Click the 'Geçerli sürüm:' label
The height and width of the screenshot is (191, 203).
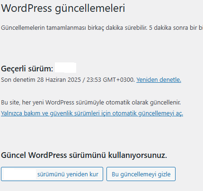(x=27, y=69)
